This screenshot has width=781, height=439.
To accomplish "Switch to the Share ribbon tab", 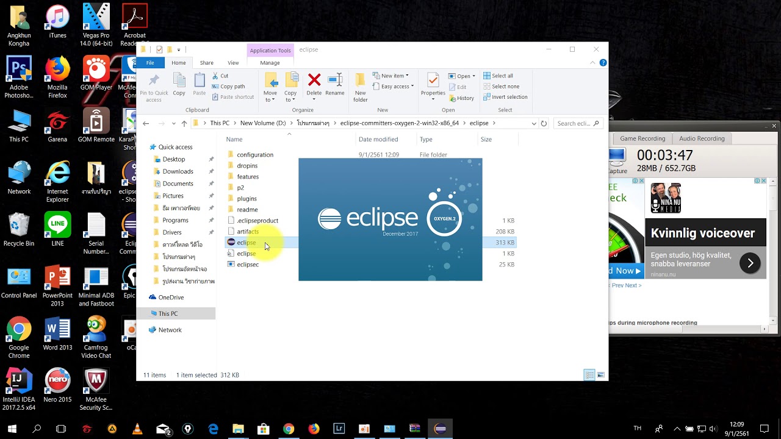I will (x=207, y=63).
